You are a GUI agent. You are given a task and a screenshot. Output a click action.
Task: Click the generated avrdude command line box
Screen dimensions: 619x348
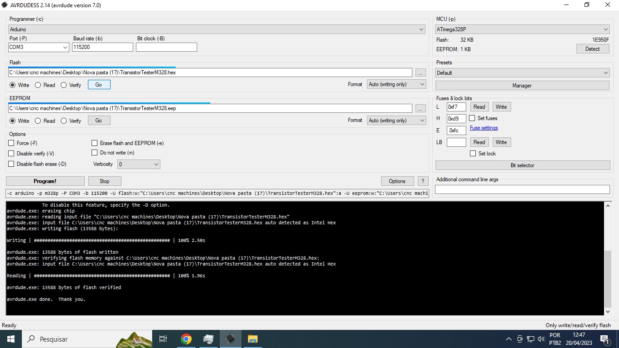(x=218, y=193)
